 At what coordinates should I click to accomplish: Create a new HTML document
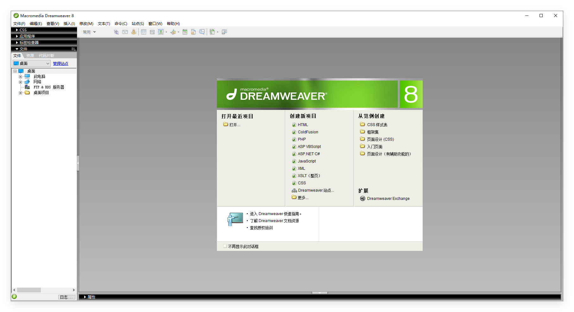pos(302,124)
